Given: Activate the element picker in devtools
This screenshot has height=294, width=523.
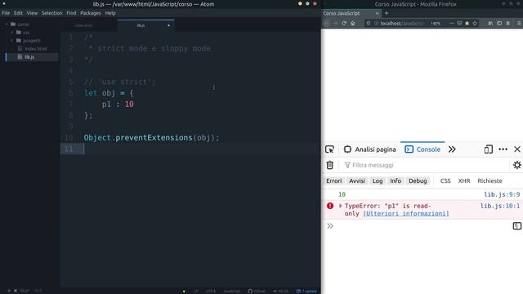Looking at the screenshot, I should point(329,149).
